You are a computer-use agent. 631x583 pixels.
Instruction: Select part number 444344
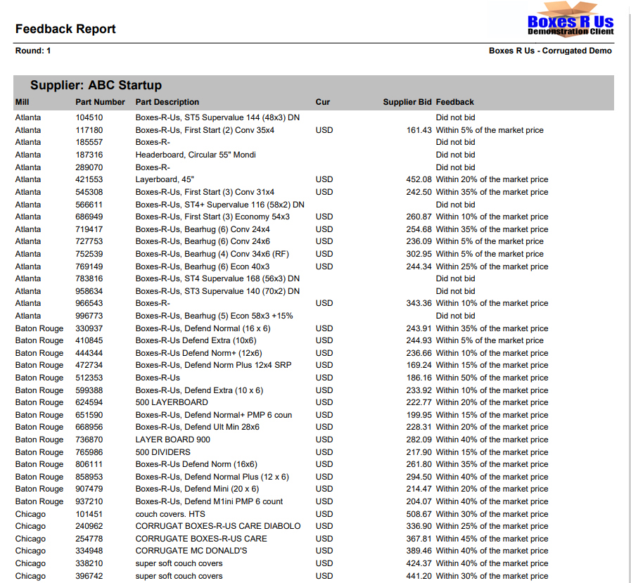pos(89,353)
